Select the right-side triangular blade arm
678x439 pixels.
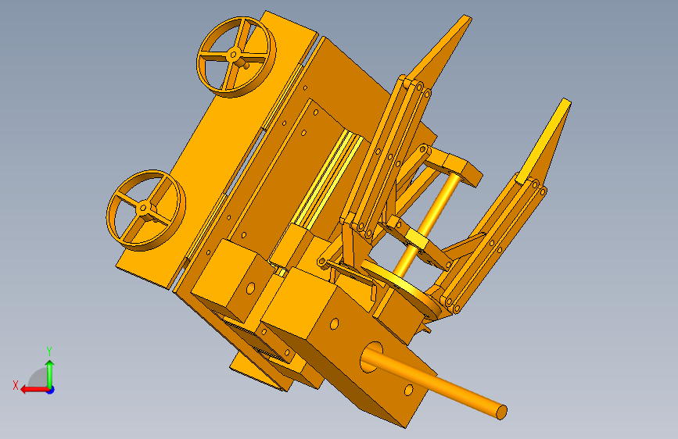546,141
